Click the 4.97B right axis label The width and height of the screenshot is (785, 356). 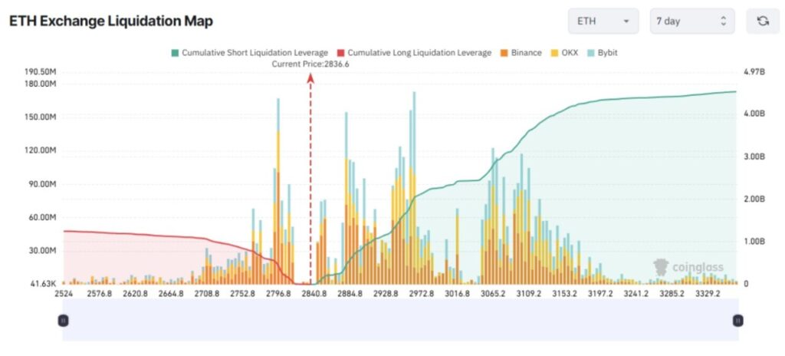(754, 71)
